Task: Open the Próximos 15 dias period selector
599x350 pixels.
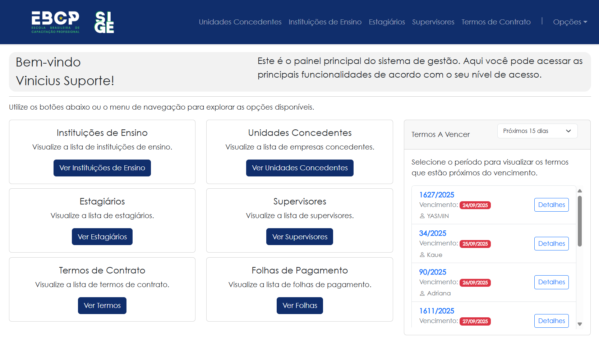Action: click(537, 131)
